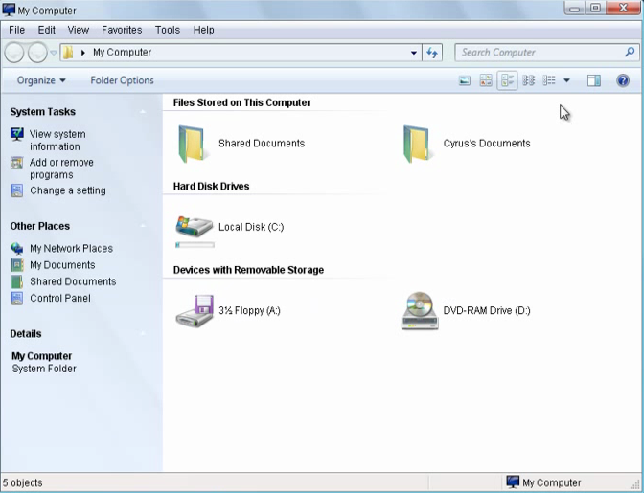Click the folder icon in address bar
This screenshot has width=644, height=493.
[68, 53]
